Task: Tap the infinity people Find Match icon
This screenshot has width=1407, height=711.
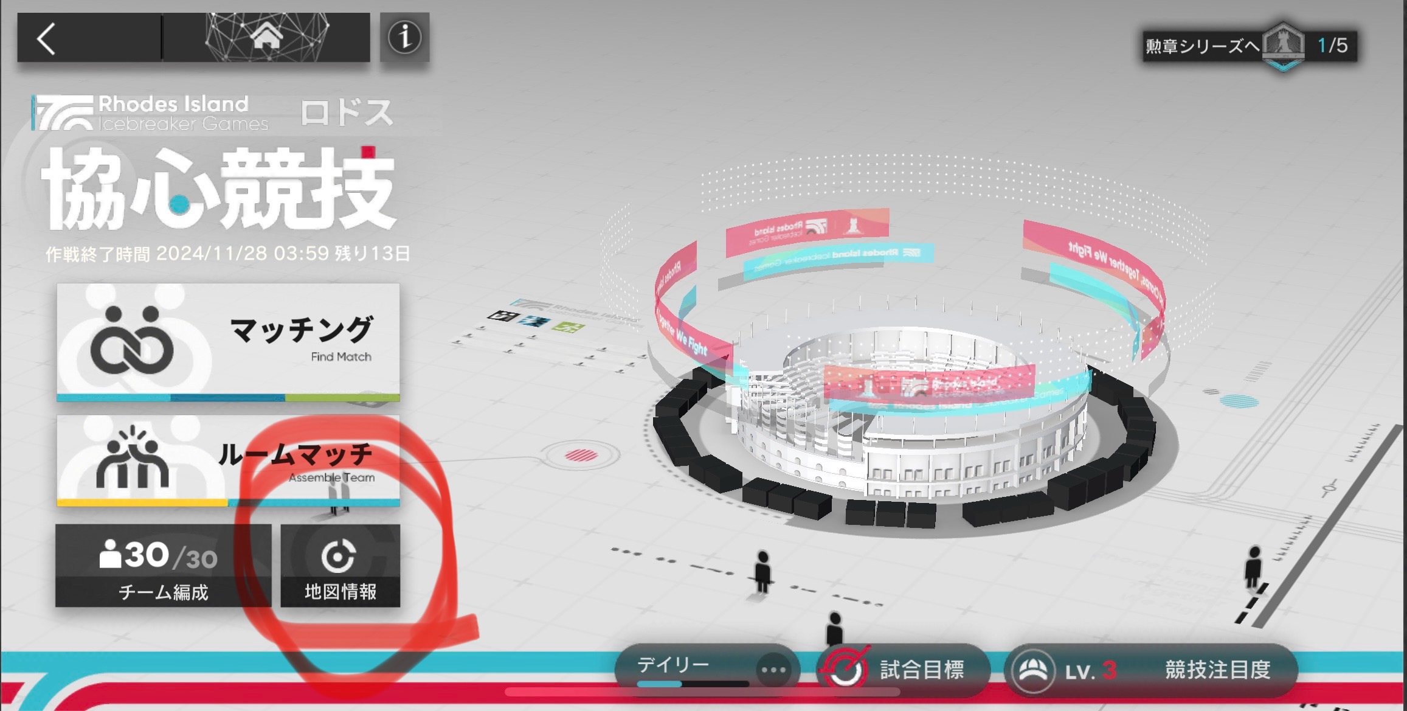Action: click(132, 341)
